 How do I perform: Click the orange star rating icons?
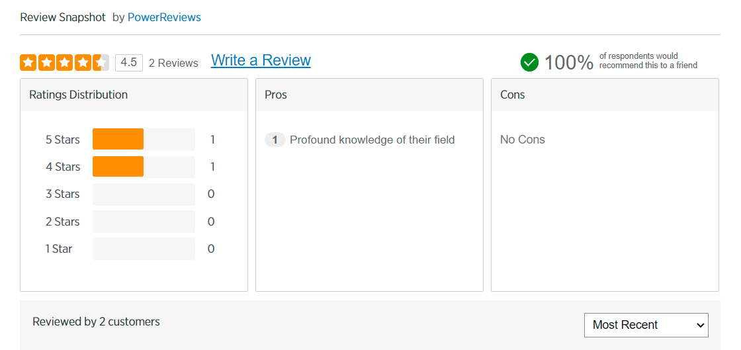[x=64, y=63]
